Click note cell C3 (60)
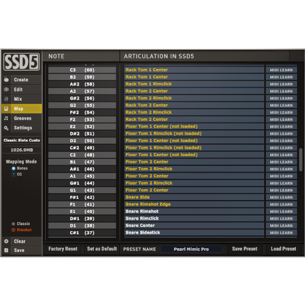The image size is (305, 305). [x=82, y=70]
